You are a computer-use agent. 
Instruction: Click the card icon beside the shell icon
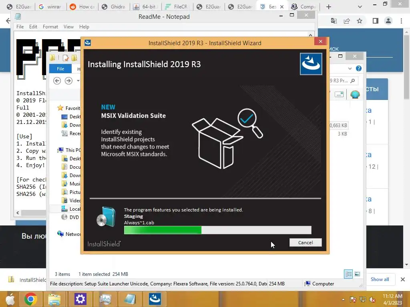click(x=339, y=94)
